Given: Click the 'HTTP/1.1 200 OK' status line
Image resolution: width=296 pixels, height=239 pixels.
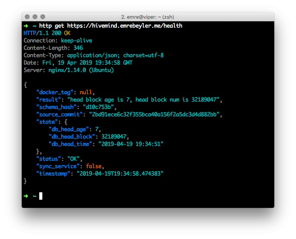Looking at the screenshot, I should pyautogui.click(x=47, y=33).
